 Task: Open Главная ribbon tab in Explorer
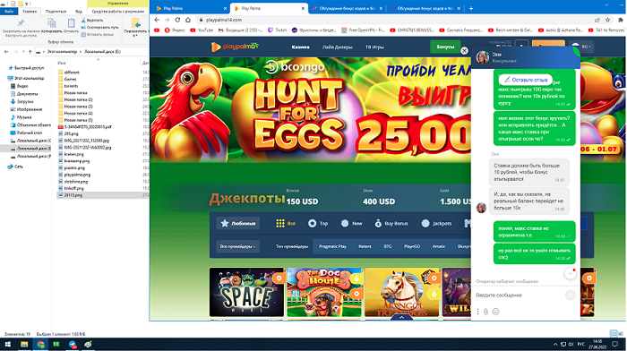tap(30, 12)
